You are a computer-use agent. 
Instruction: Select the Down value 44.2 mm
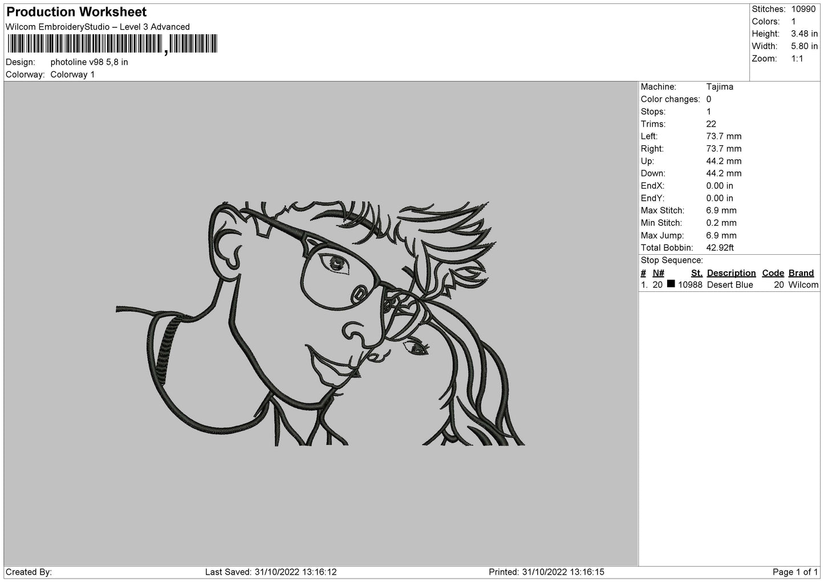pyautogui.click(x=724, y=173)
